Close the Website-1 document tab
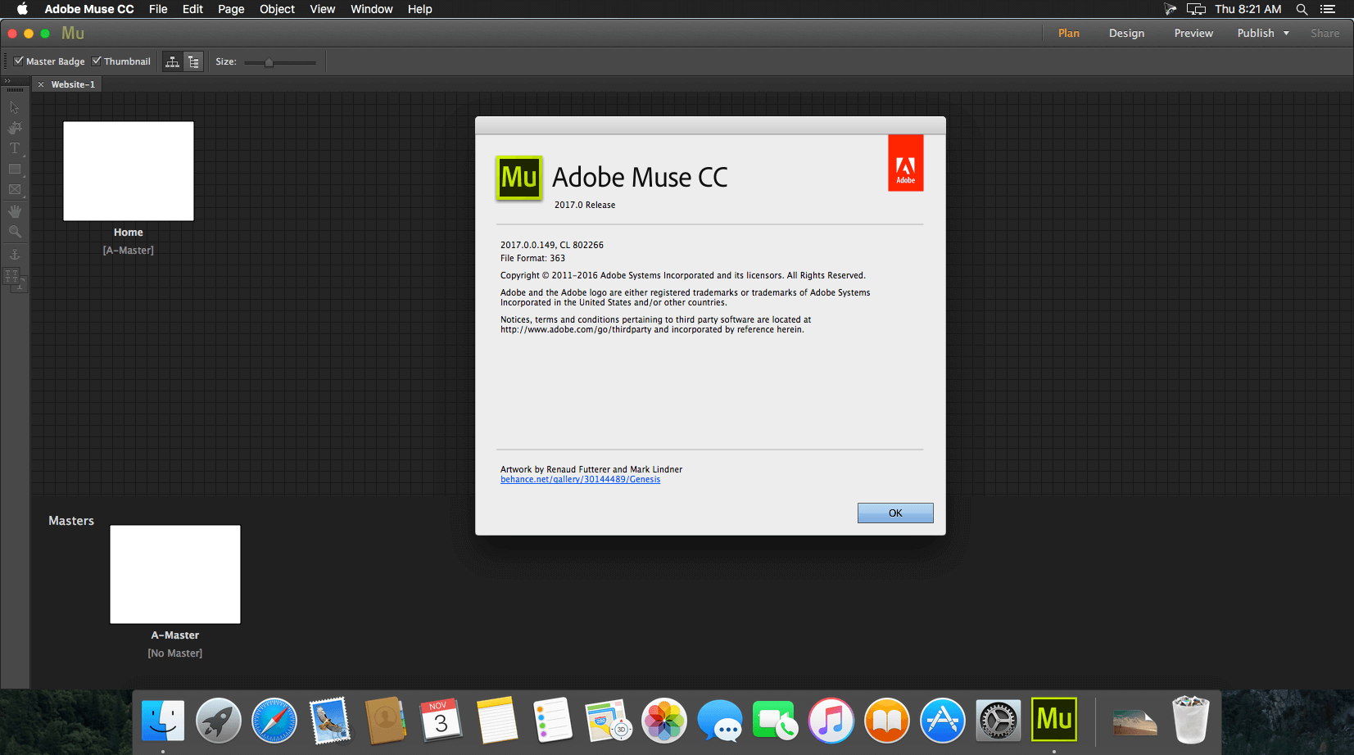1354x755 pixels. pos(41,84)
